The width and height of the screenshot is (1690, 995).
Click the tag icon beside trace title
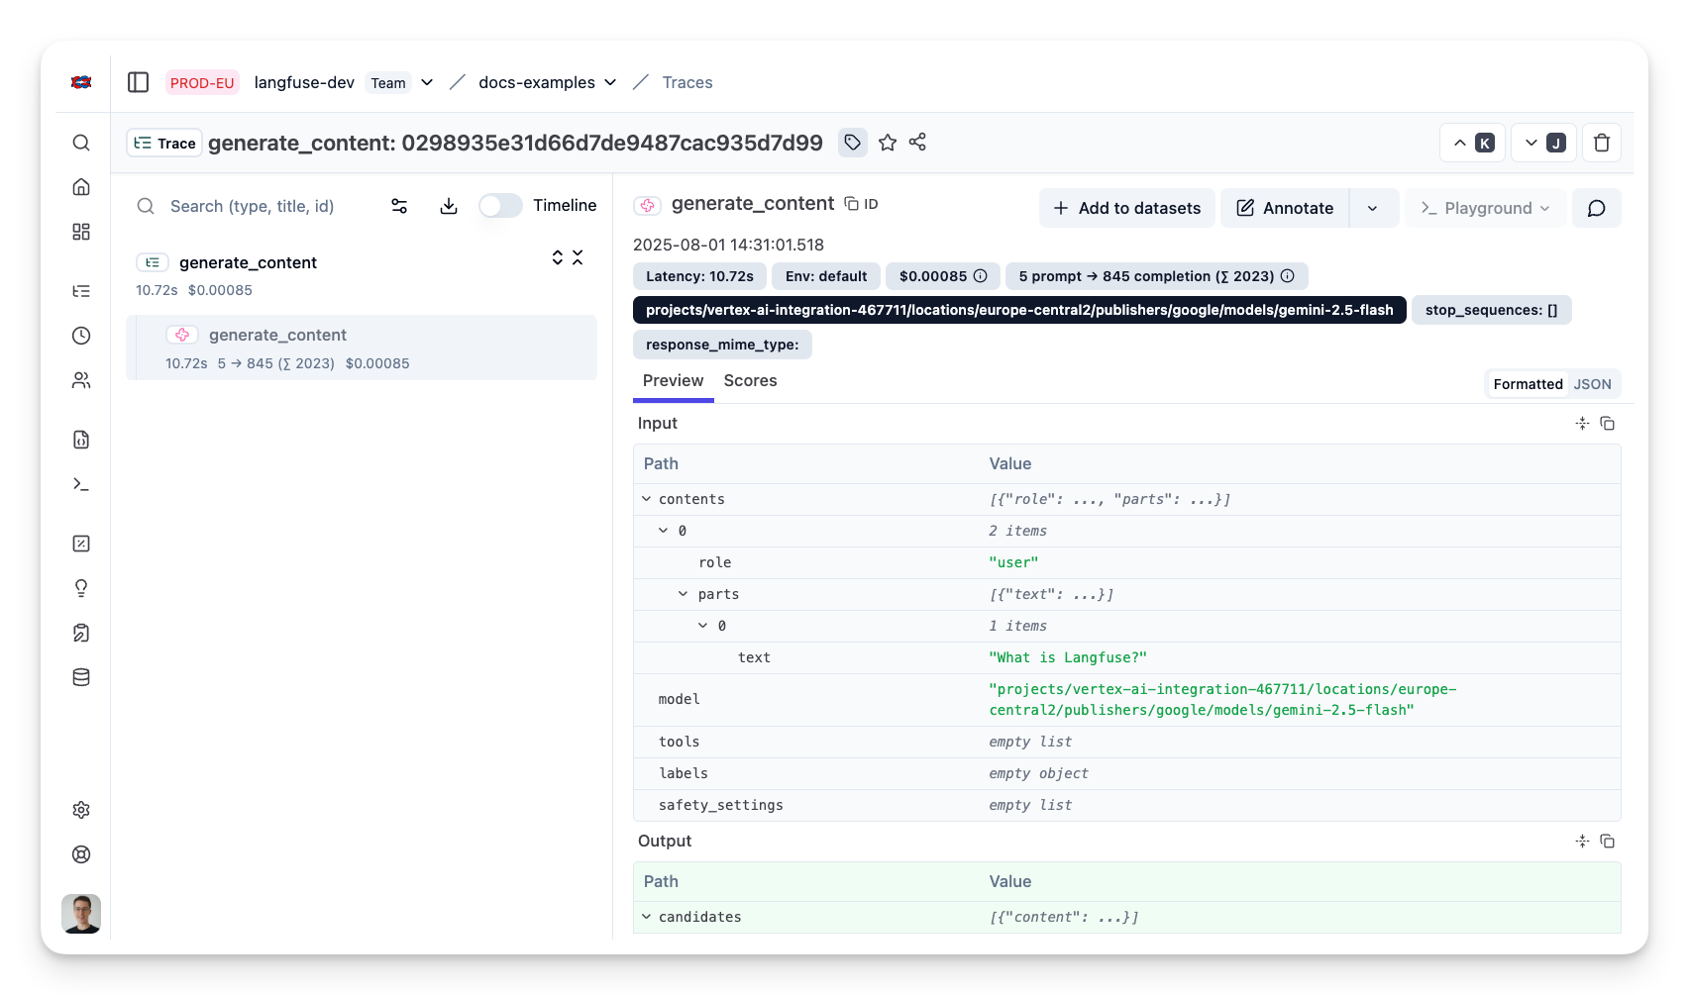point(852,143)
